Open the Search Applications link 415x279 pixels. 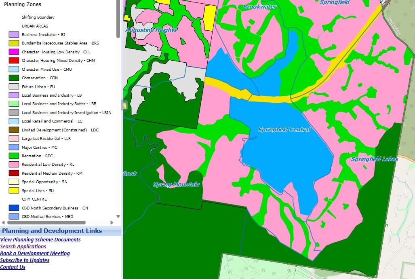click(23, 247)
